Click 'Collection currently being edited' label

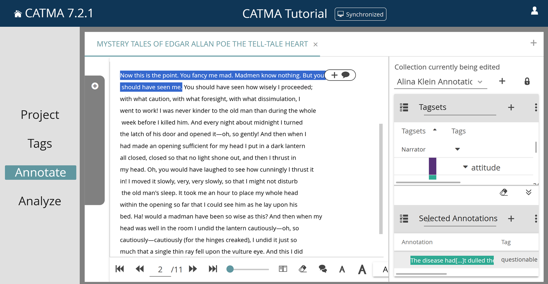click(x=447, y=67)
